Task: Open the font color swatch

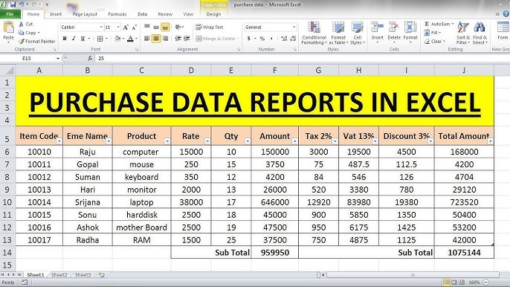Action: point(130,39)
